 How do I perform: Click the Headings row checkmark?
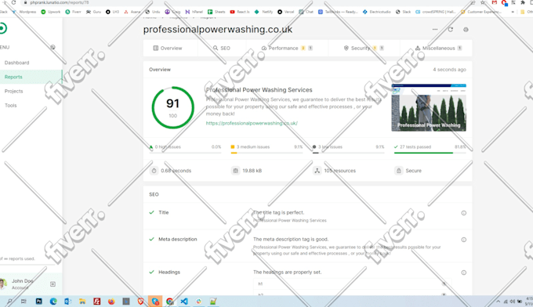[x=151, y=272]
